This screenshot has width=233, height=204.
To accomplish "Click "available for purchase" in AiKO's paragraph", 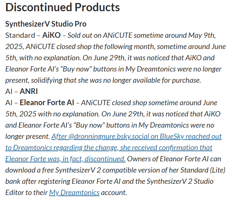I will [x=169, y=80].
